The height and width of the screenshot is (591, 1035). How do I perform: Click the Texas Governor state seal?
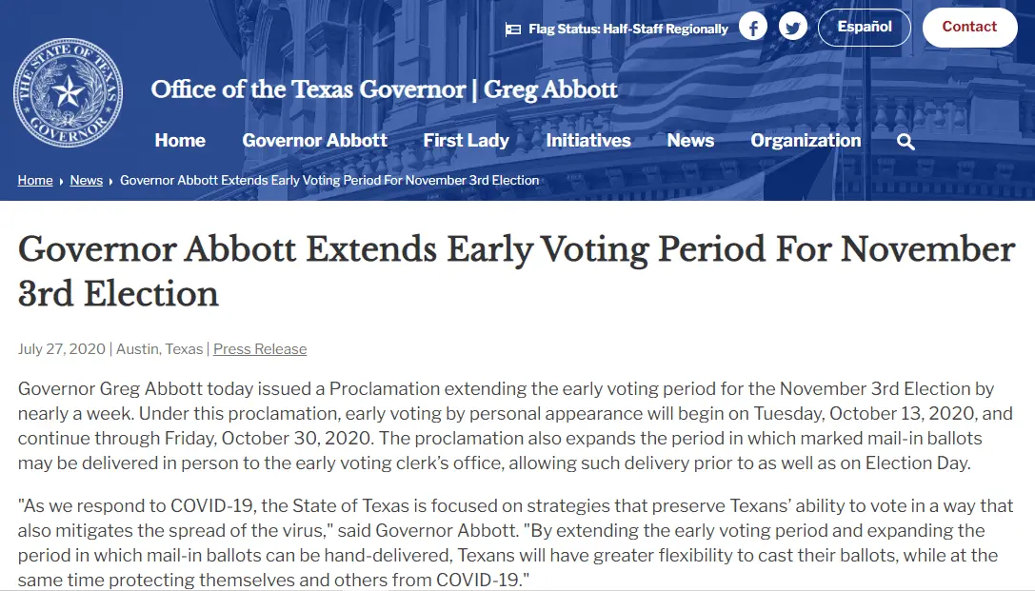click(68, 92)
